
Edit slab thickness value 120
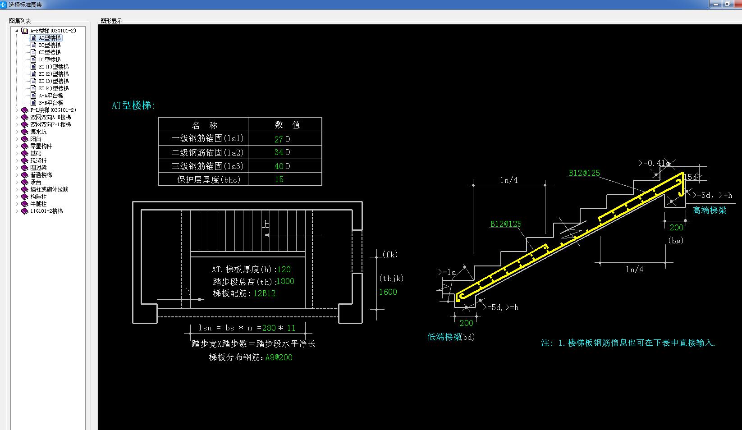(284, 270)
